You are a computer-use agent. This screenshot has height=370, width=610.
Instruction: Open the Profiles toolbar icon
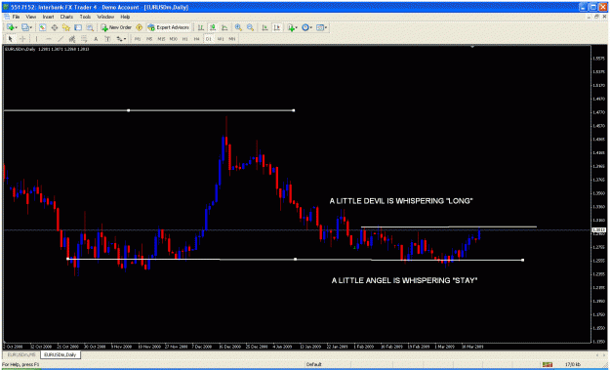(25, 27)
